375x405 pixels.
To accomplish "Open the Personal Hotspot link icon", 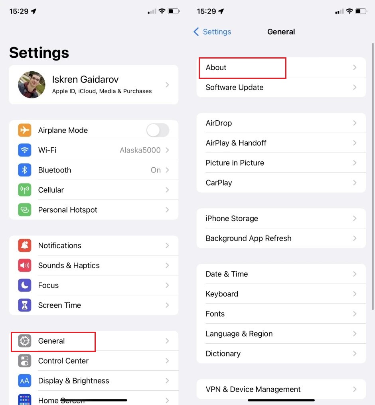I will coord(25,210).
